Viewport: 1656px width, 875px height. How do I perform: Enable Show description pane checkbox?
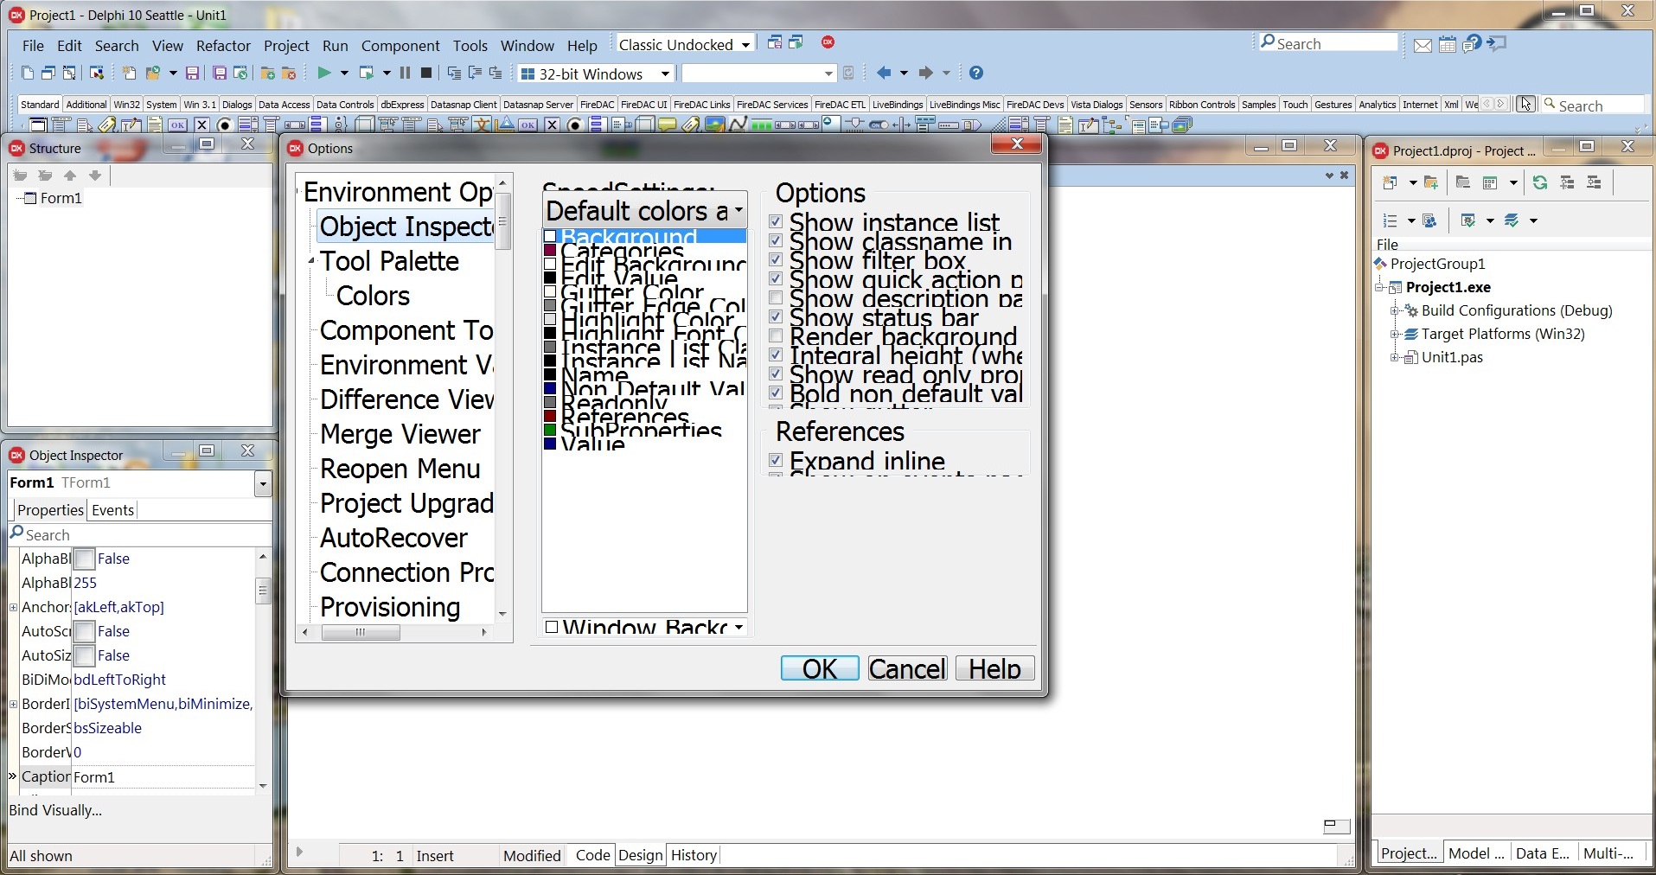[x=776, y=298]
